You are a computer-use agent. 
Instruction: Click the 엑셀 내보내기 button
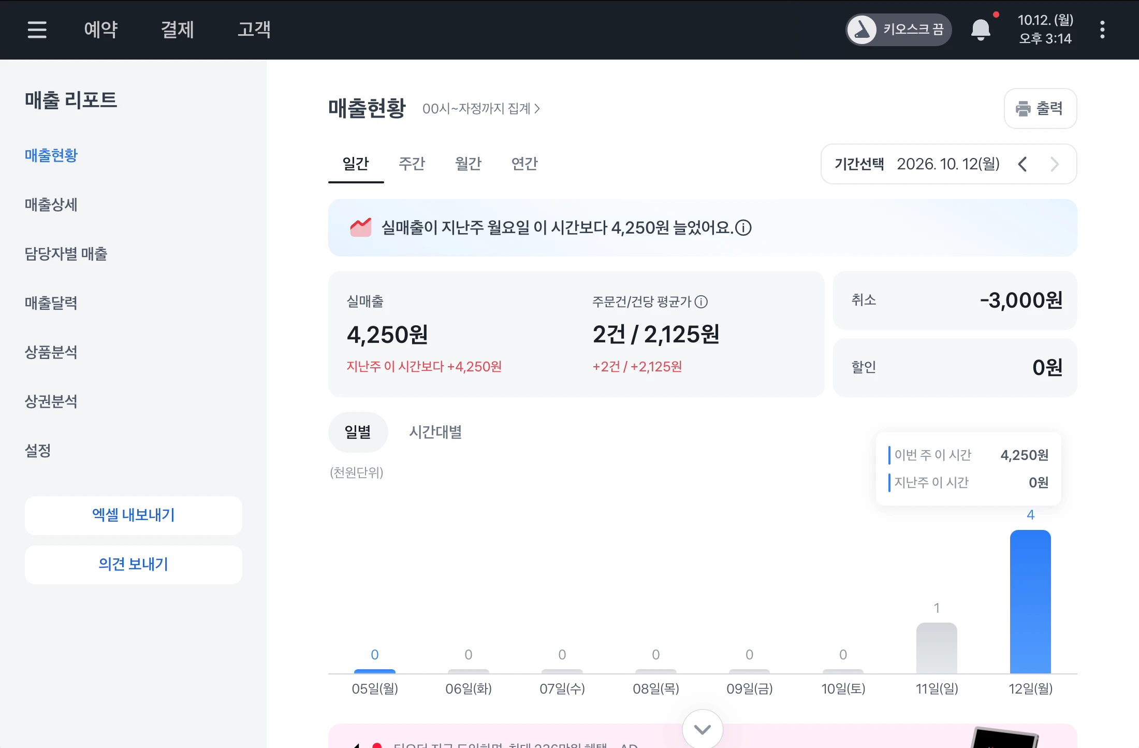pos(134,515)
